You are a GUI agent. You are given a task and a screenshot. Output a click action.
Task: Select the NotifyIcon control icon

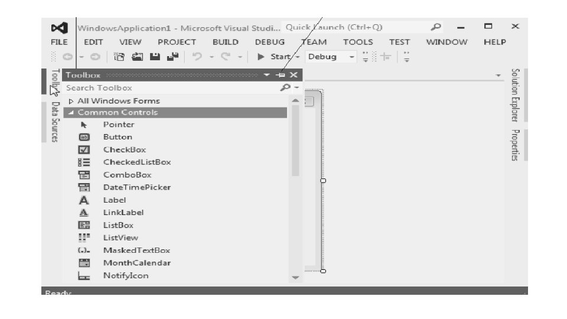(84, 276)
